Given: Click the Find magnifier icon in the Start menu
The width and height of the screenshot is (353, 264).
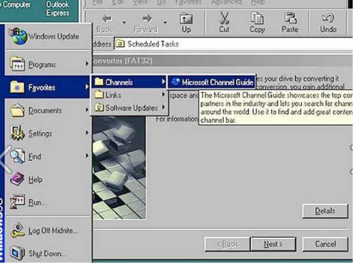Looking at the screenshot, I should click(x=17, y=156).
